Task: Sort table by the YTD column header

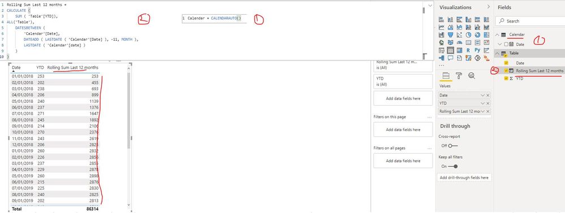Action: coord(40,67)
